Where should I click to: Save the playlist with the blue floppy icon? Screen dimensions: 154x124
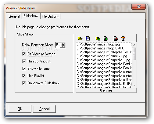[88, 39]
